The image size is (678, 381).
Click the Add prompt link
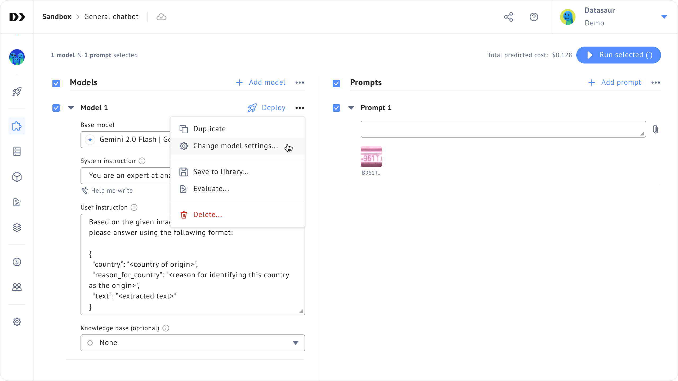615,83
